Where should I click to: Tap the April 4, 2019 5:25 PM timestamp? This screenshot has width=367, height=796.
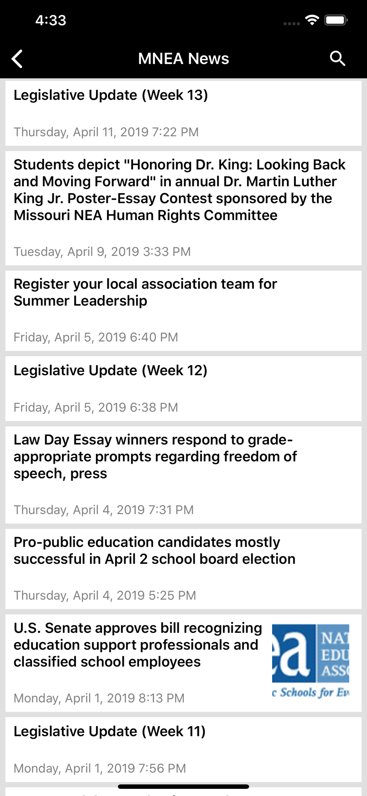[105, 595]
